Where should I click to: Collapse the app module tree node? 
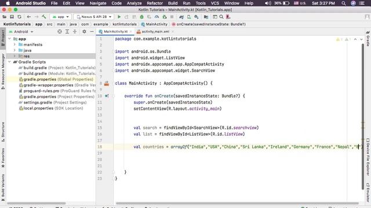(10, 39)
